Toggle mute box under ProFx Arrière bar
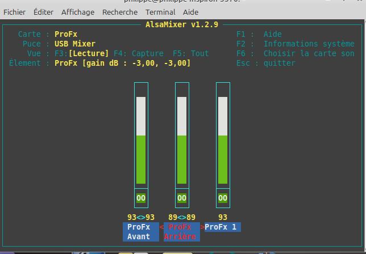This screenshot has height=254, width=366. point(182,198)
